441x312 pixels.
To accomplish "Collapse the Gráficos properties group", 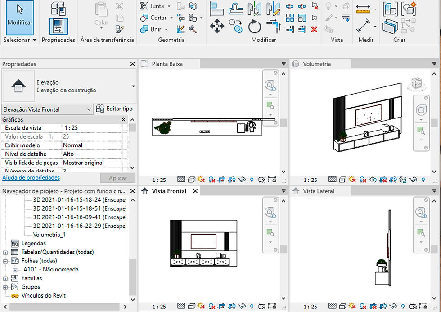I will [123, 120].
